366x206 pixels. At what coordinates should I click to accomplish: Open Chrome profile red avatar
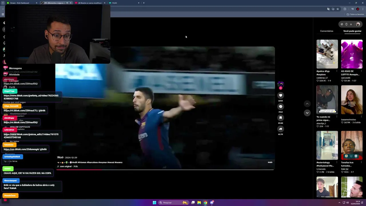pos(358,9)
